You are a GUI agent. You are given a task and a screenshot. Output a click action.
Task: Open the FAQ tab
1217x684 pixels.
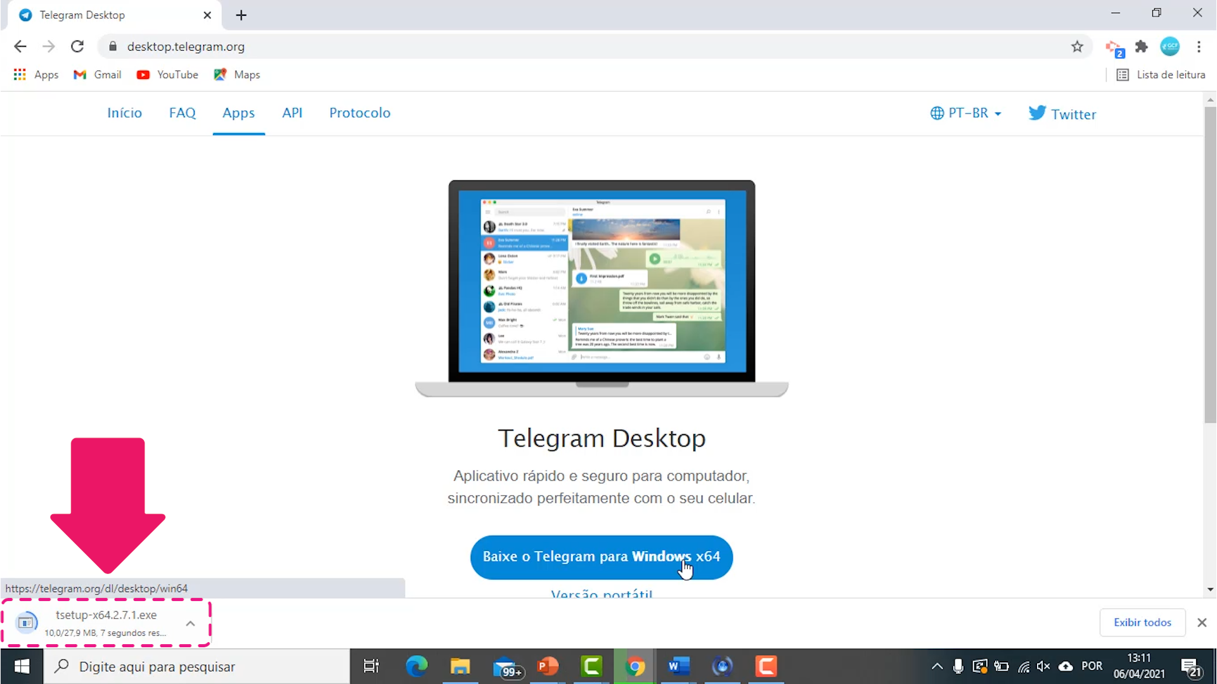[x=182, y=113]
